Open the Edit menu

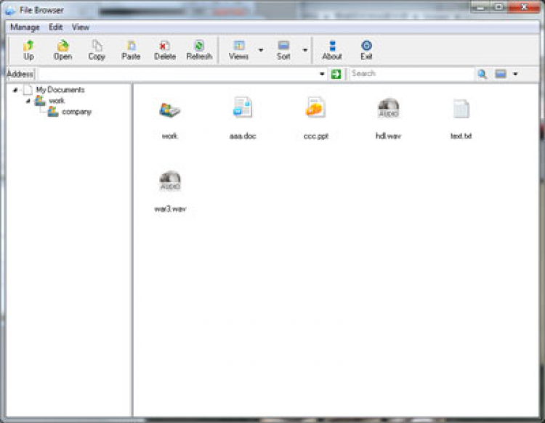click(x=56, y=27)
